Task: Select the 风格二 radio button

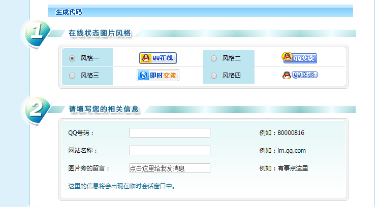Action: click(213, 58)
